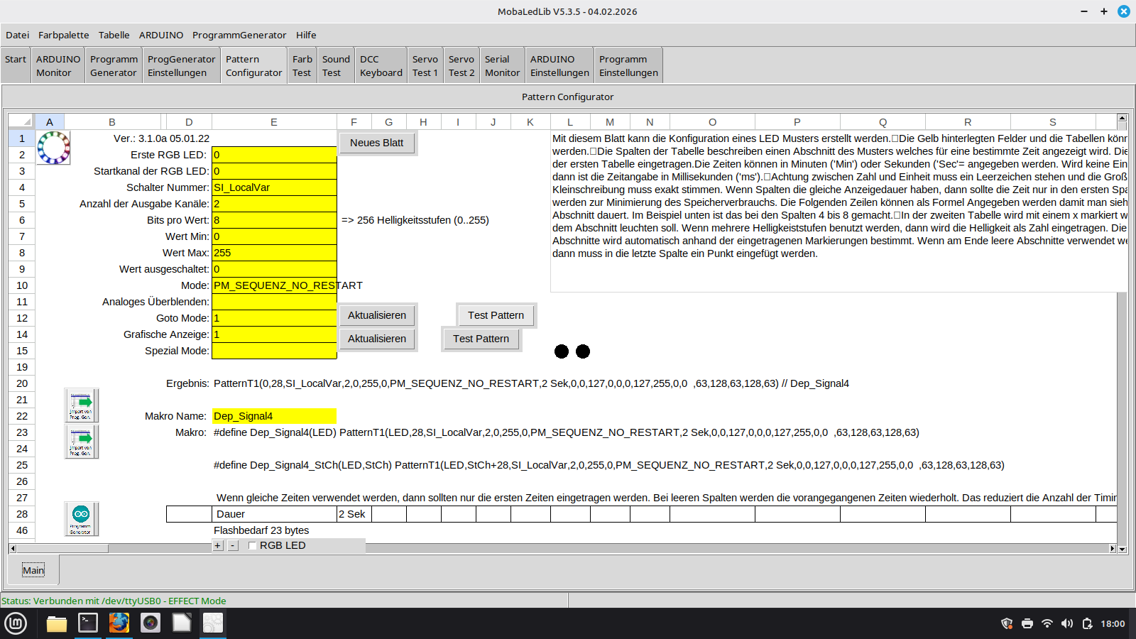The height and width of the screenshot is (639, 1136).
Task: Select the yellow Schalter Nummer field
Action: tap(274, 187)
